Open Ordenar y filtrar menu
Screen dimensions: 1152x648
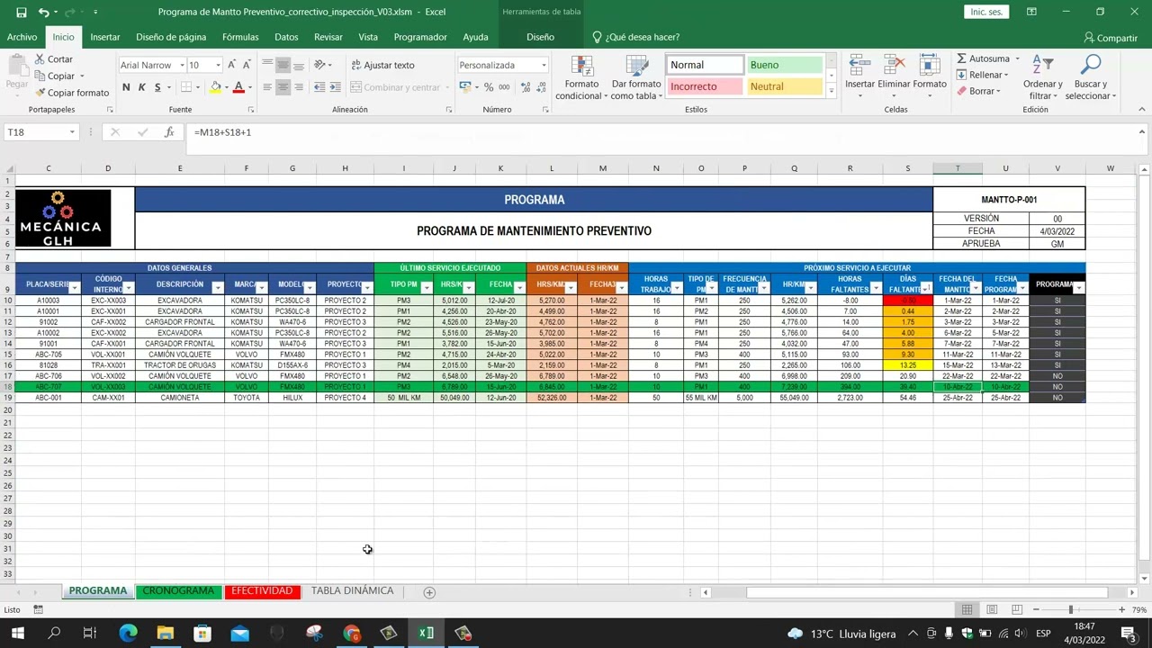pyautogui.click(x=1042, y=78)
